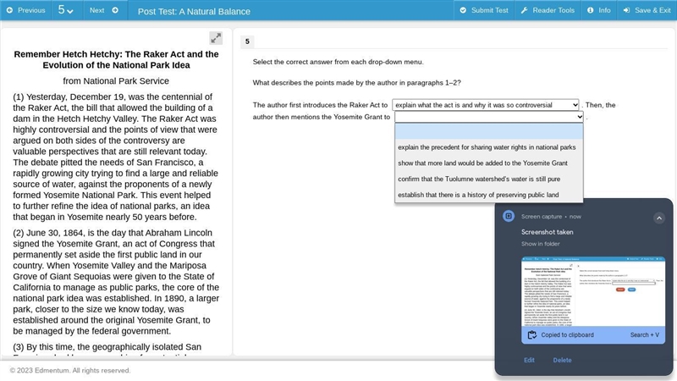Click Save & Exit
The width and height of the screenshot is (677, 381).
(647, 10)
